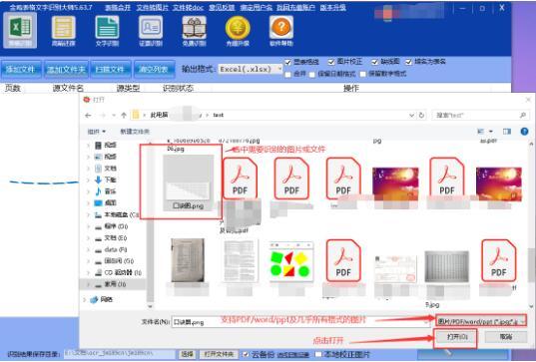
Task: Enable the 合并 checkbox
Action: [x=288, y=74]
